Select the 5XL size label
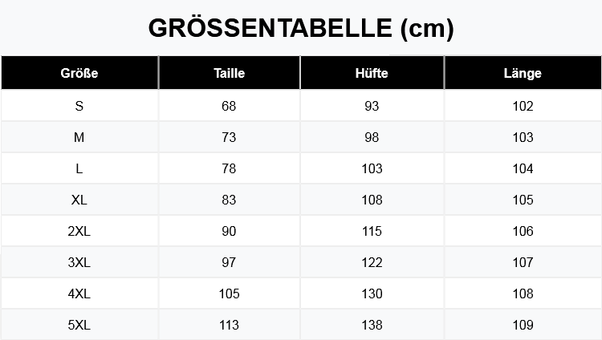 coord(79,325)
